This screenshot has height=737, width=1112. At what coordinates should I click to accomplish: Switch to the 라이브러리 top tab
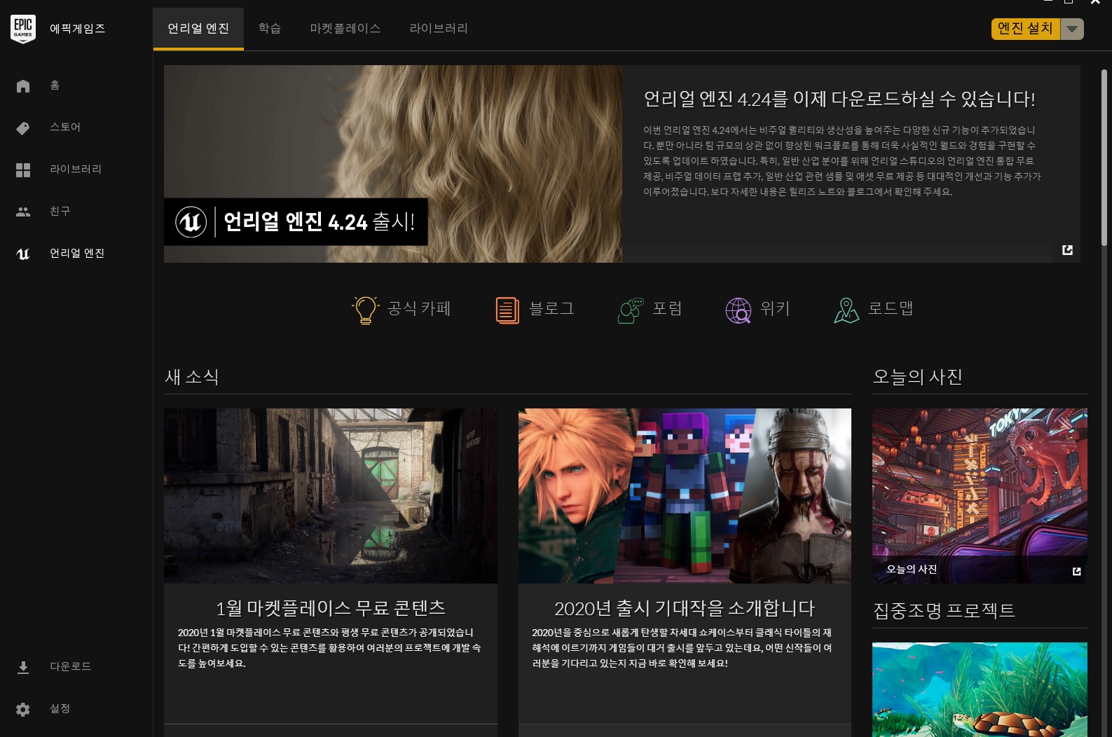pos(439,29)
